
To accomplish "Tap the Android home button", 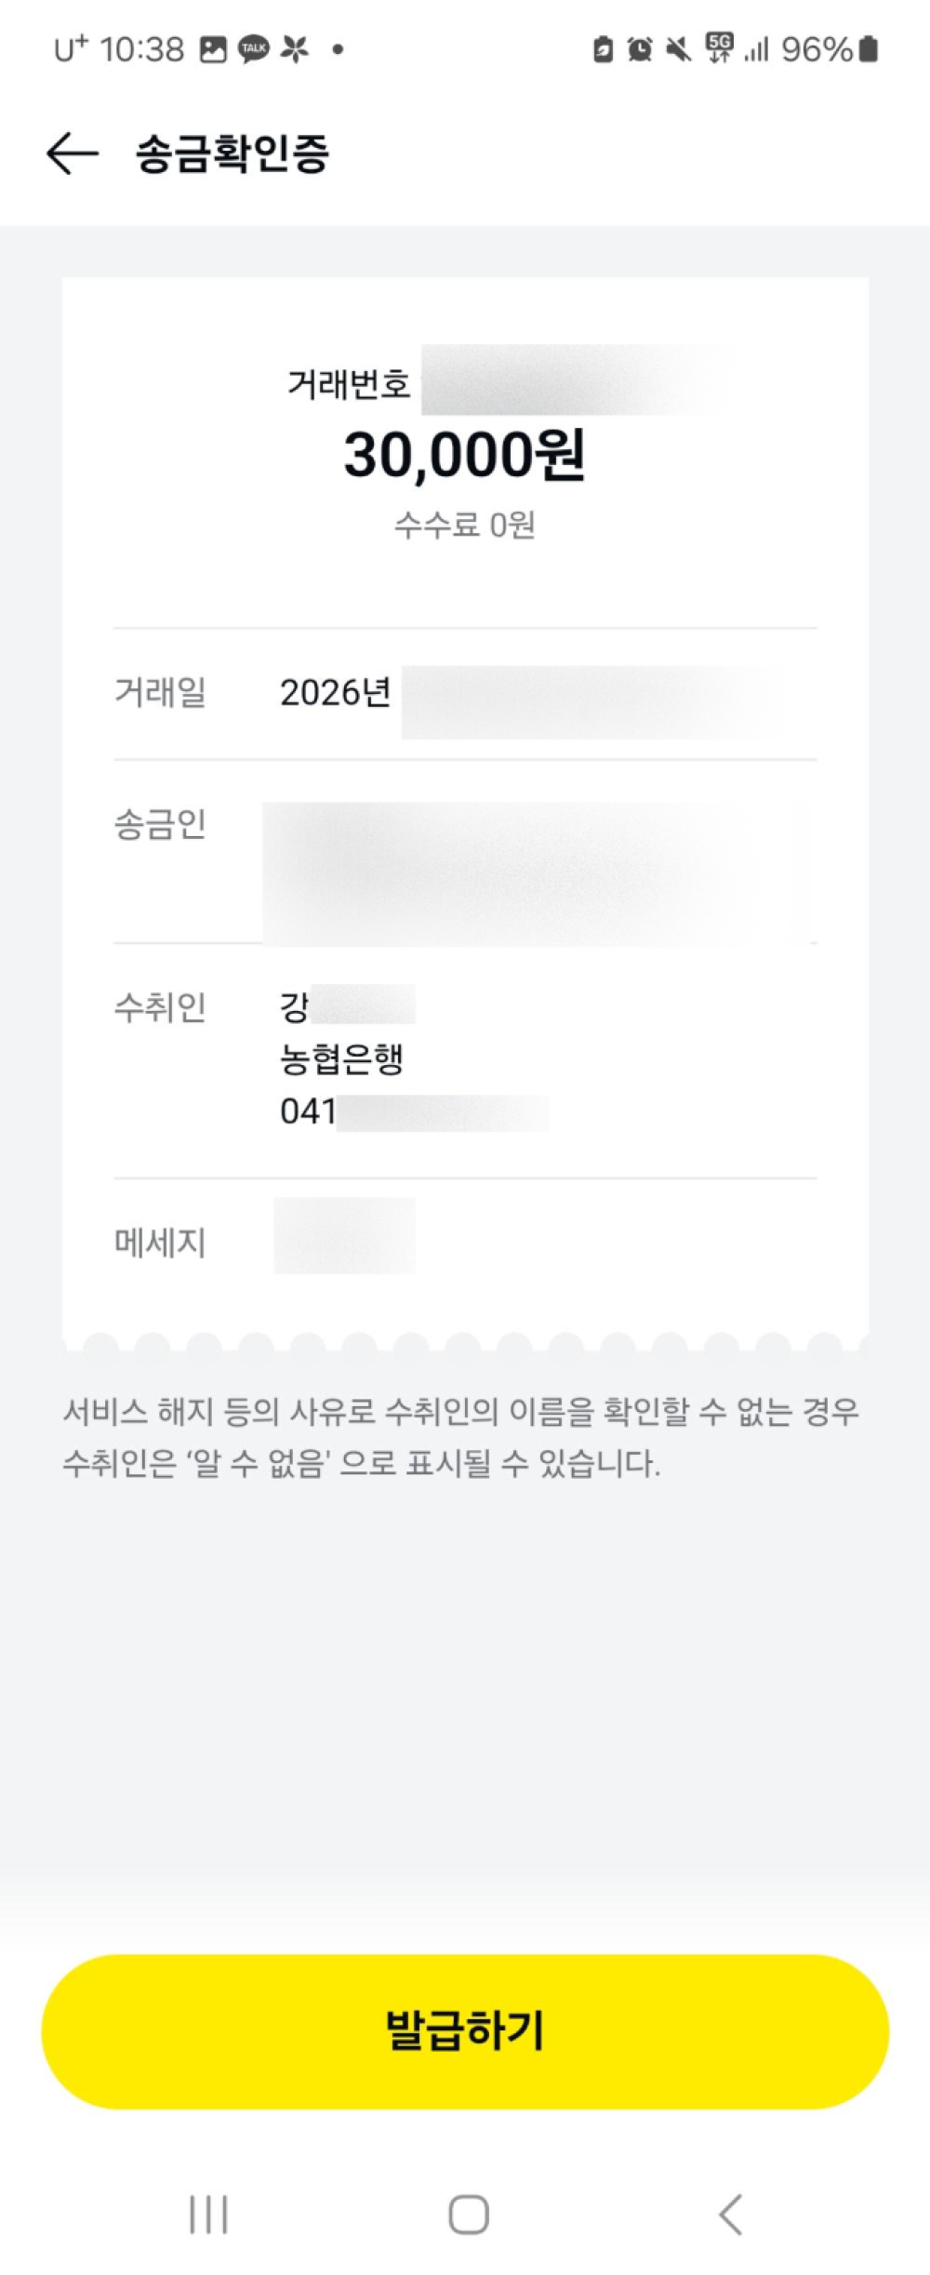I will tap(468, 2214).
